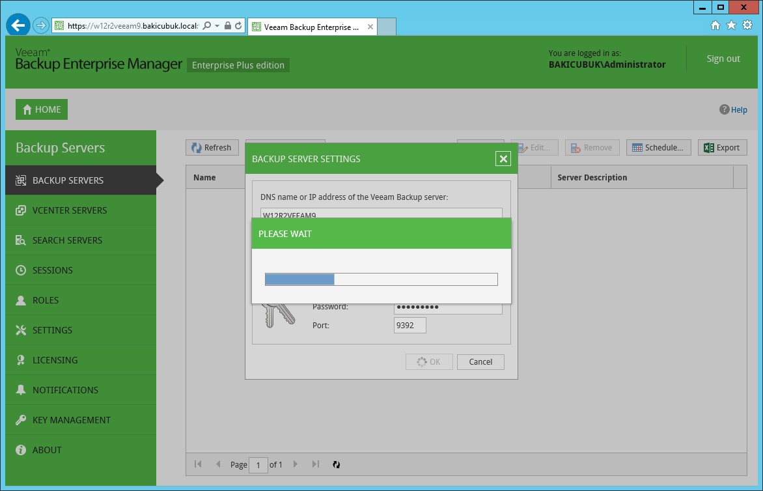
Task: Click the Sessions clock icon
Action: [x=20, y=270]
